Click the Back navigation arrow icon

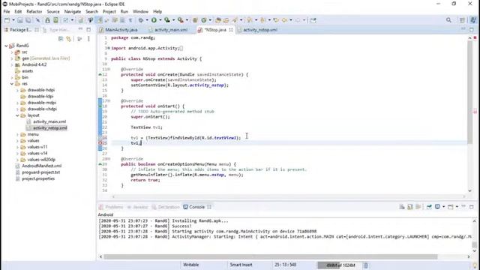pyautogui.click(x=284, y=20)
